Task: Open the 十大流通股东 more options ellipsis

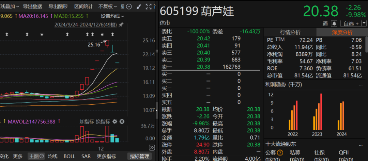Action: point(361,145)
